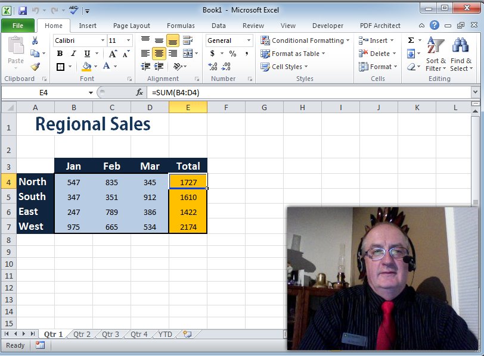484x356 pixels.
Task: Switch to the Qtr 2 worksheet tab
Action: pyautogui.click(x=80, y=335)
